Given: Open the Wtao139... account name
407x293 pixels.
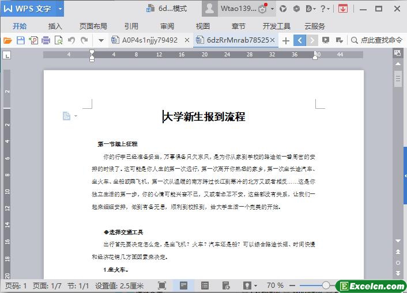Looking at the screenshot, I should tap(238, 9).
